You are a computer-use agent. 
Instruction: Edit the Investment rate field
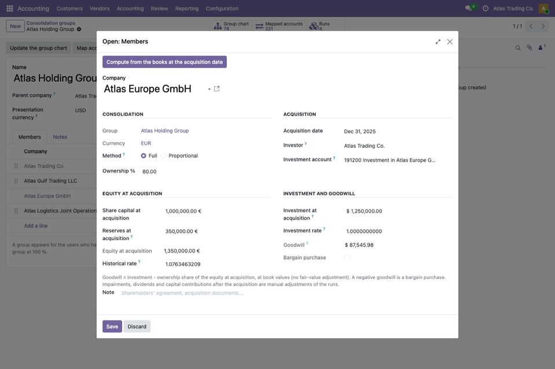point(398,232)
